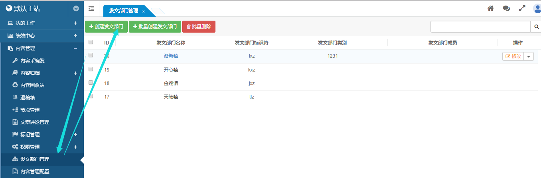541x178 pixels.
Task: Close the 发文部门管理 tab with the x
Action: (x=143, y=12)
